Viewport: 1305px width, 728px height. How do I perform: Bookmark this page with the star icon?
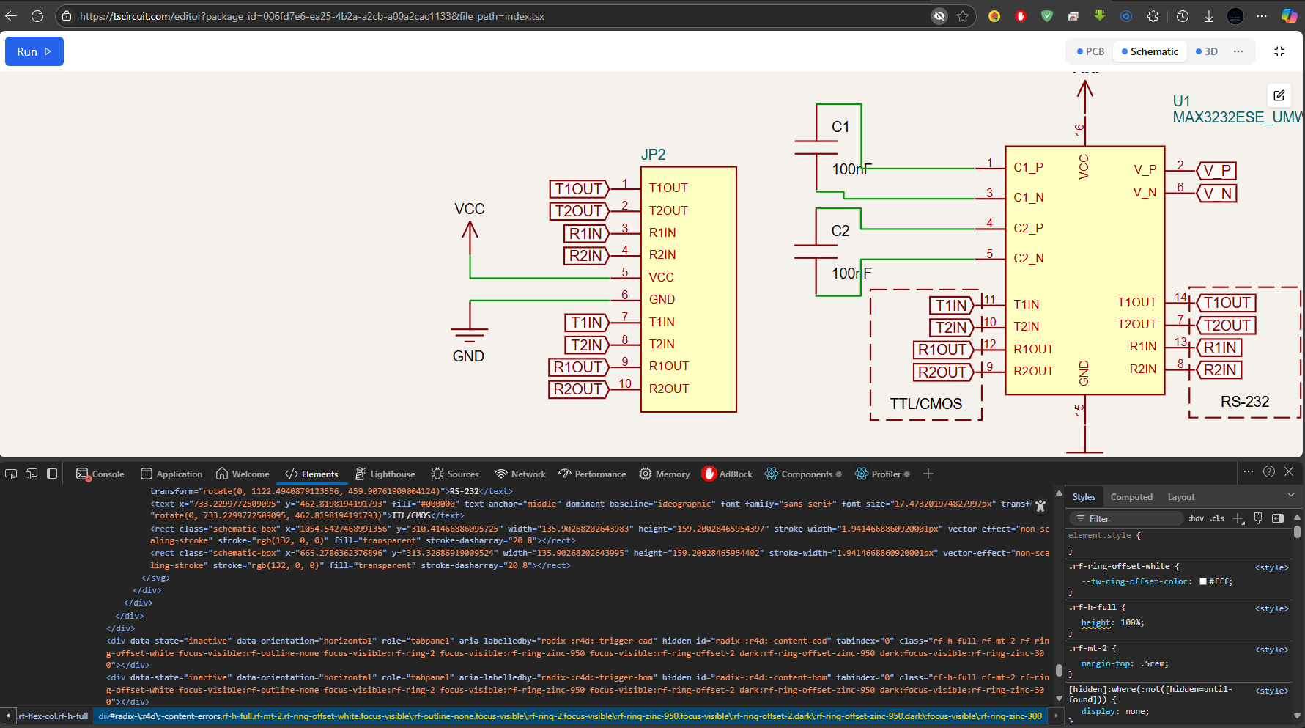pyautogui.click(x=963, y=16)
